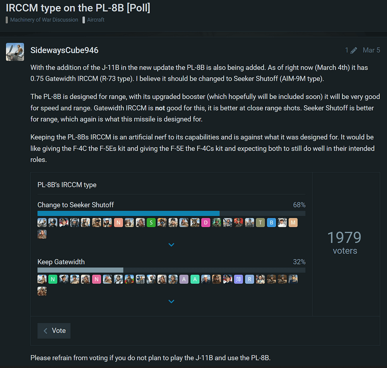Click the orange M voter avatar
The width and height of the screenshot is (387, 368).
click(x=293, y=223)
